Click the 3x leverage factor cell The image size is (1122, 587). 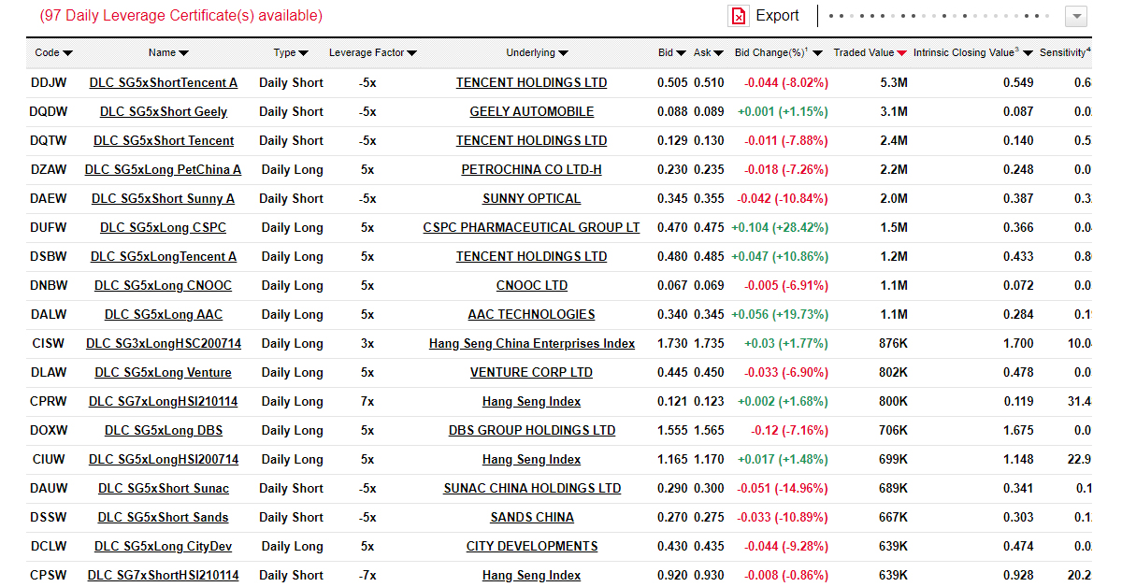click(367, 344)
